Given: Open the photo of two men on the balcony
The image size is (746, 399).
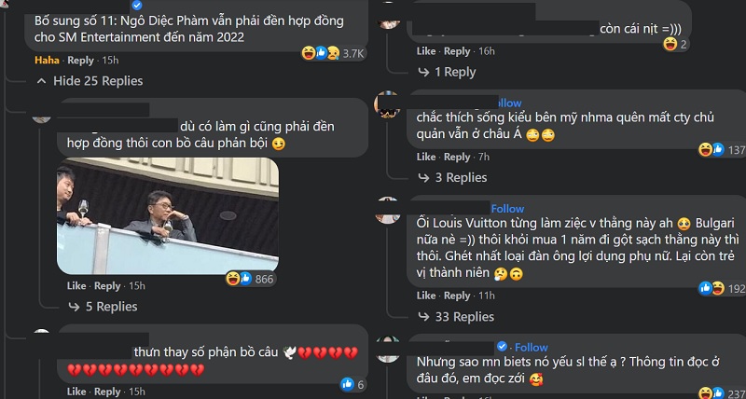Looking at the screenshot, I should (x=168, y=216).
